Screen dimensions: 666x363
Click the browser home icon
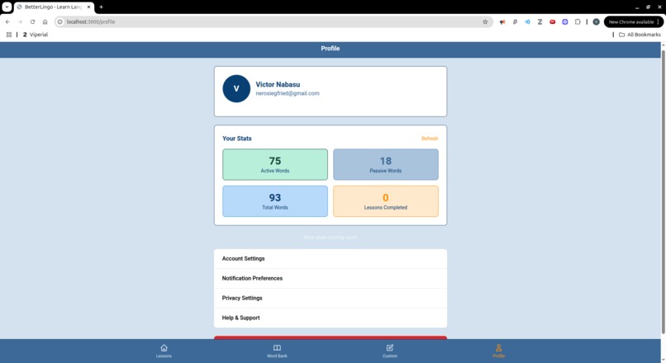click(45, 21)
